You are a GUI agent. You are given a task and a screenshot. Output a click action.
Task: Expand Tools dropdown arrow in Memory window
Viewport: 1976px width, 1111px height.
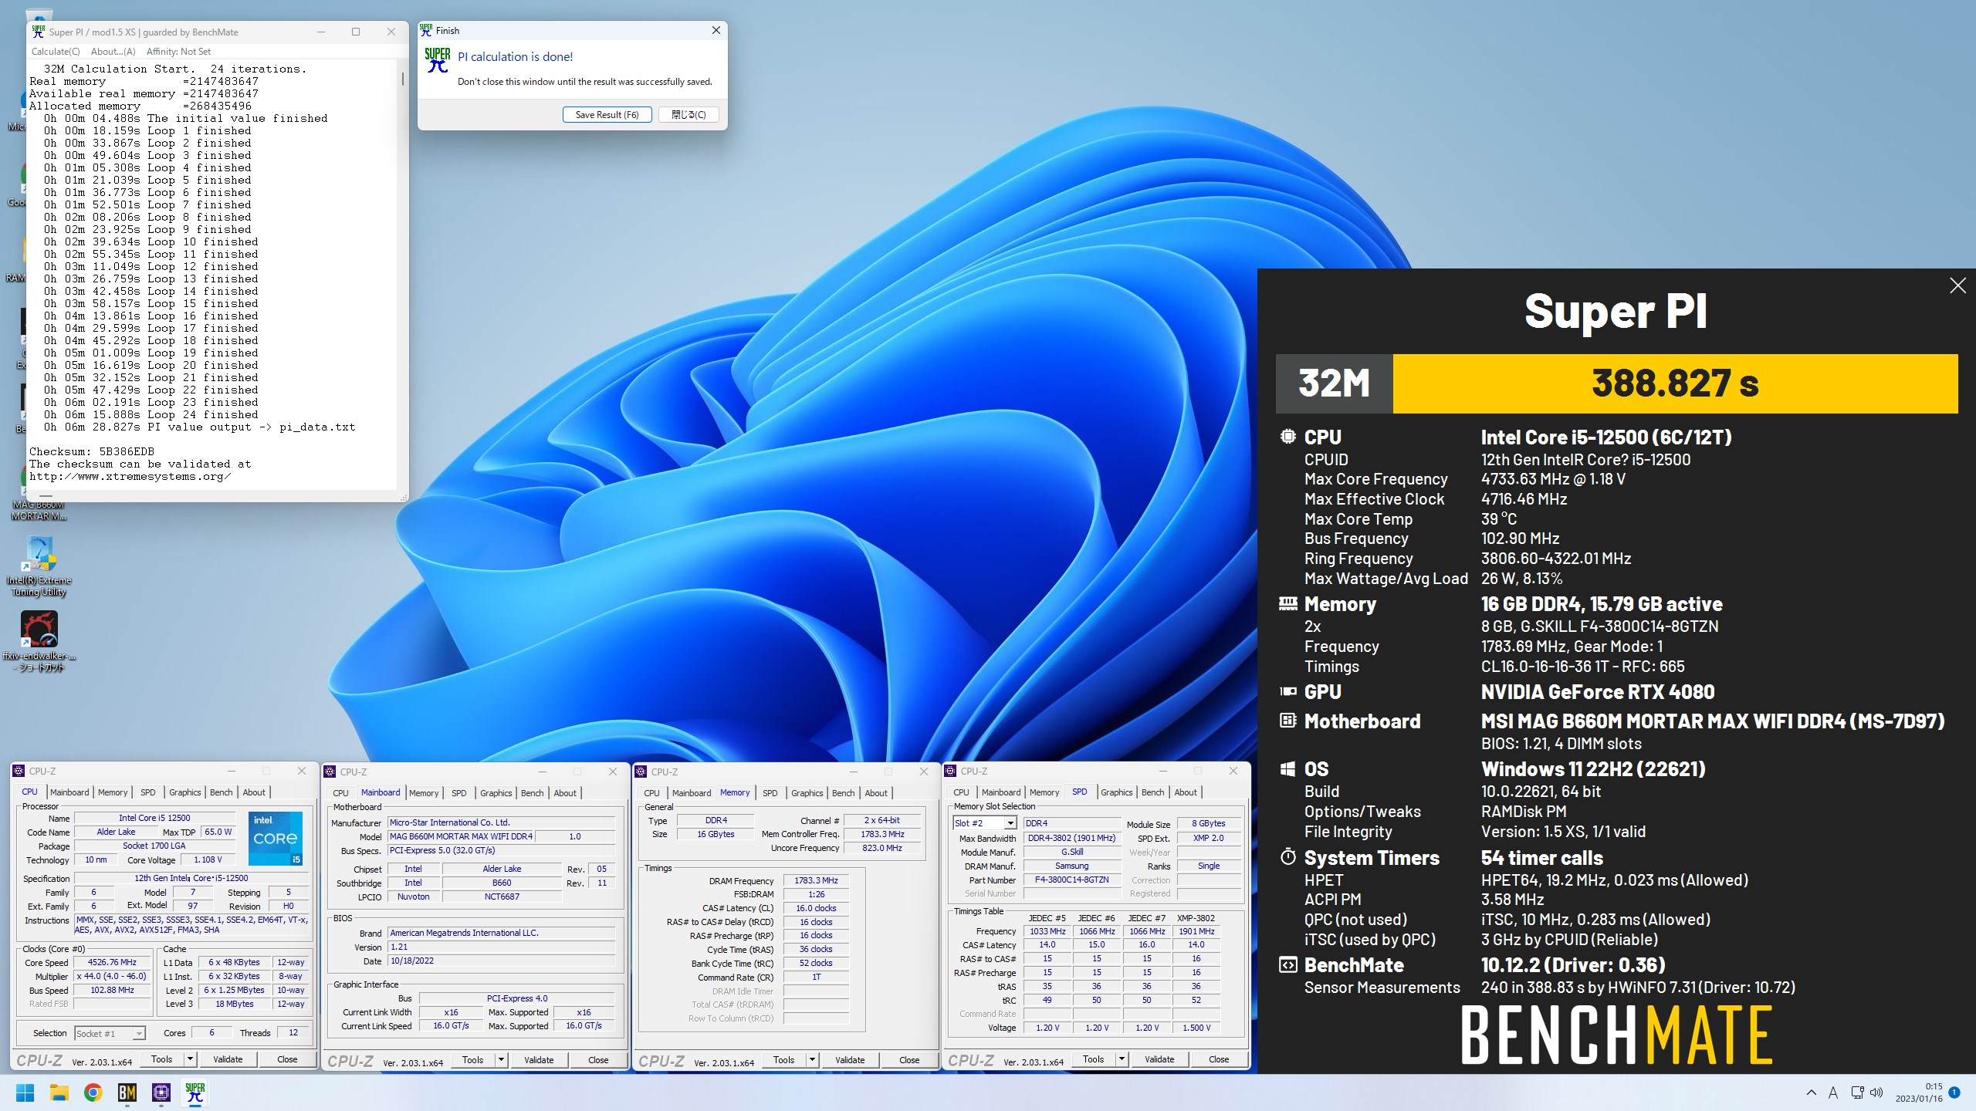coord(812,1060)
